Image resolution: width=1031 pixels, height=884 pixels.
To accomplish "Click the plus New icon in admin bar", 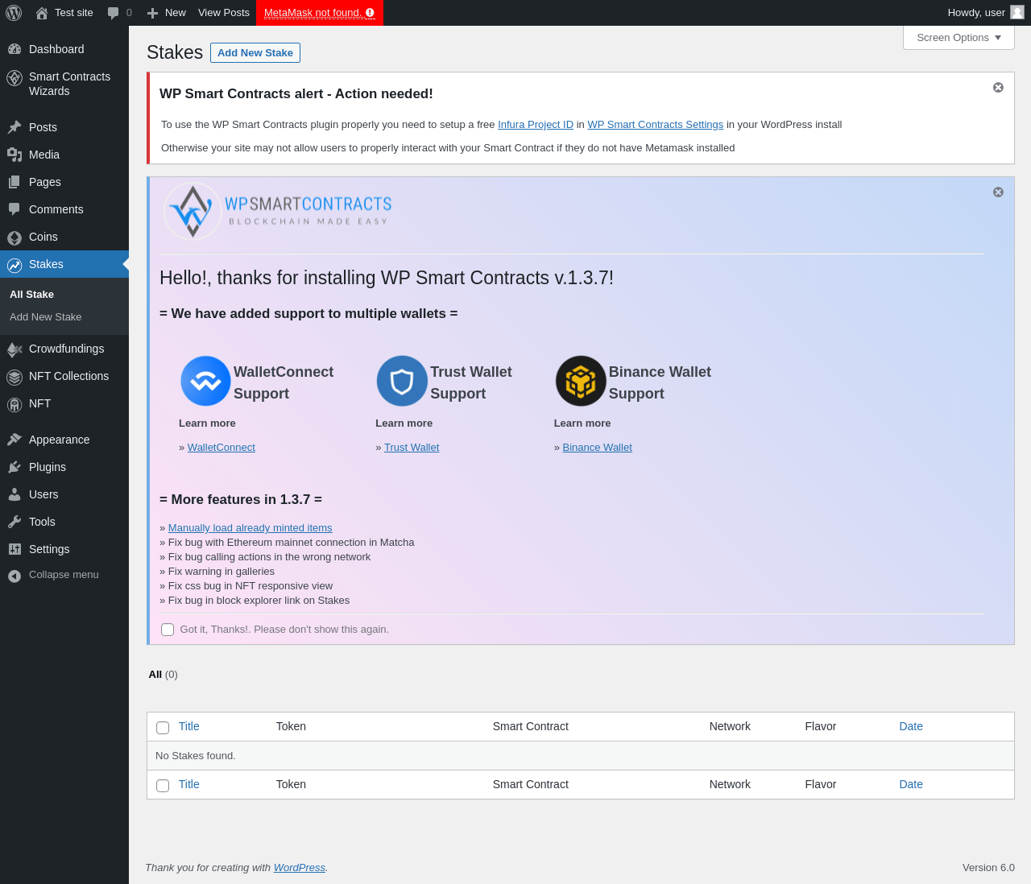I will point(152,13).
